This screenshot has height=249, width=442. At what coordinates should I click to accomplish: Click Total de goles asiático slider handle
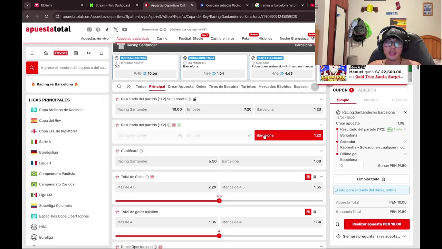click(219, 236)
